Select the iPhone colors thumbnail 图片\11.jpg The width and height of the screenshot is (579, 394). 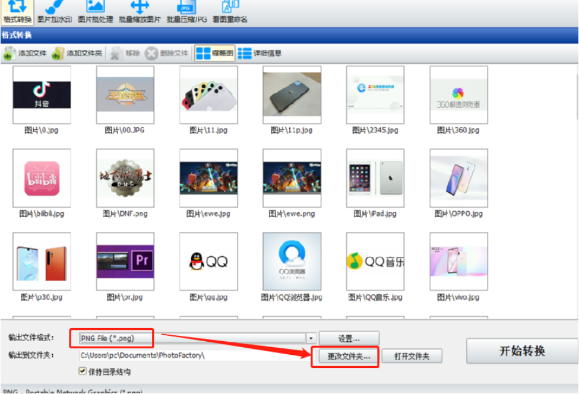(x=208, y=95)
